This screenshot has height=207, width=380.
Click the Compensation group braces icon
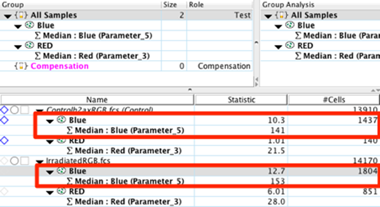(x=21, y=66)
